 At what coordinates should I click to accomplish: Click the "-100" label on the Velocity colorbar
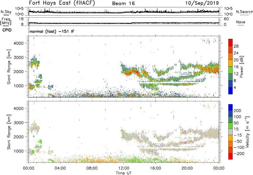tap(239, 148)
